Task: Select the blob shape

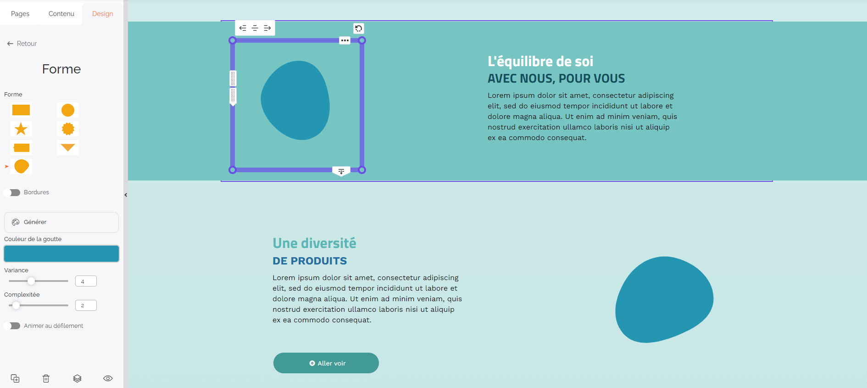Action: [x=21, y=166]
